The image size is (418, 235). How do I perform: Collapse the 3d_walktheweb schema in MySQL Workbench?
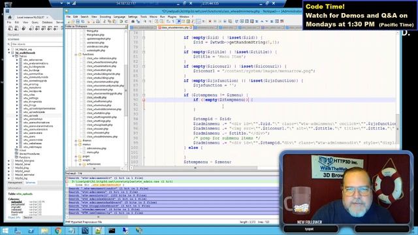9,53
